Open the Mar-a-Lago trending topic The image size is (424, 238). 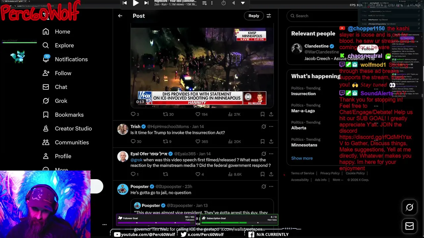point(303,111)
